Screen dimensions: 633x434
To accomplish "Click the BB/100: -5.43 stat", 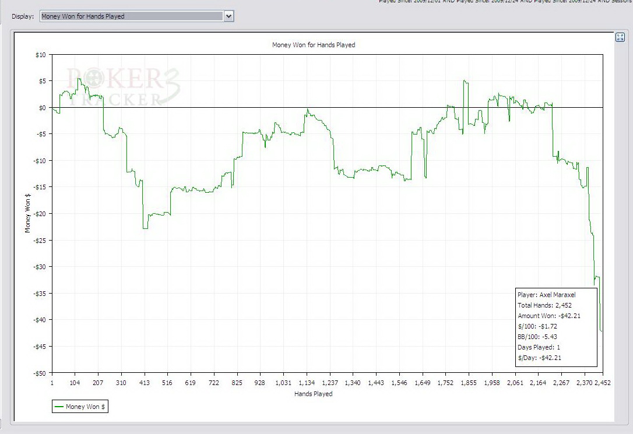I will pos(537,337).
